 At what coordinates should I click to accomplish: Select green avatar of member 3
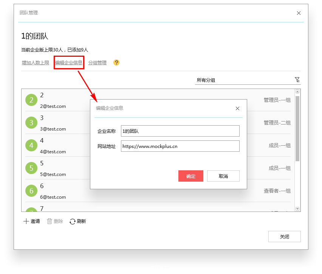pyautogui.click(x=31, y=123)
